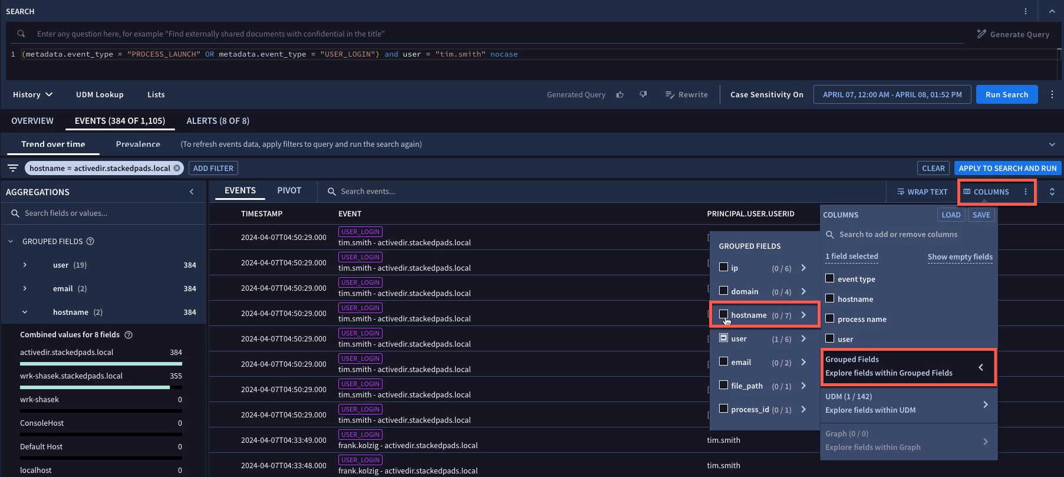Select the Prevalence tab
The image size is (1064, 477).
[138, 144]
